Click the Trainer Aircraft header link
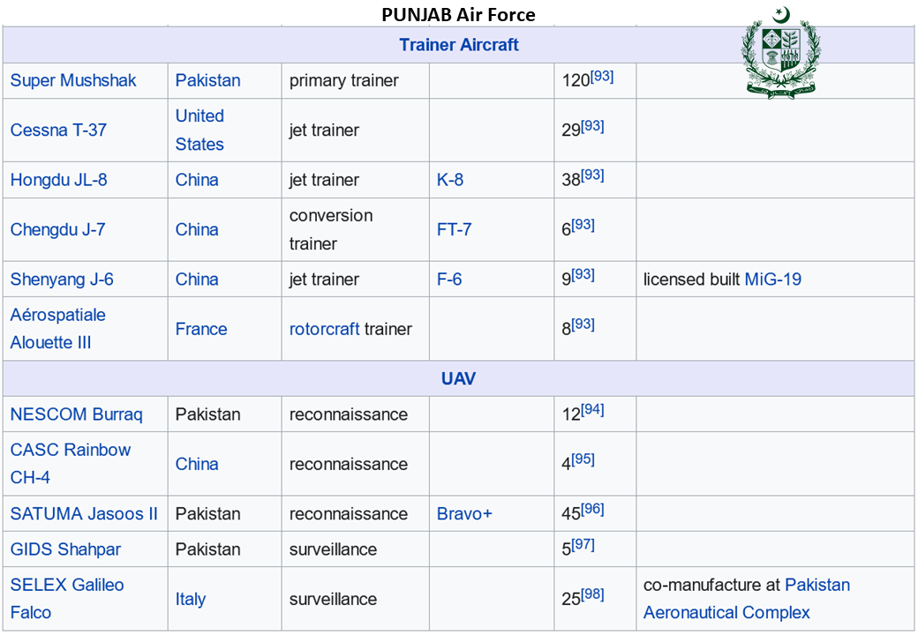Image resolution: width=918 pixels, height=635 pixels. [x=458, y=45]
